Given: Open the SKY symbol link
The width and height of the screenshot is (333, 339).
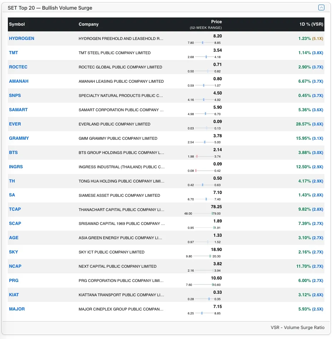Looking at the screenshot, I should [x=14, y=252].
